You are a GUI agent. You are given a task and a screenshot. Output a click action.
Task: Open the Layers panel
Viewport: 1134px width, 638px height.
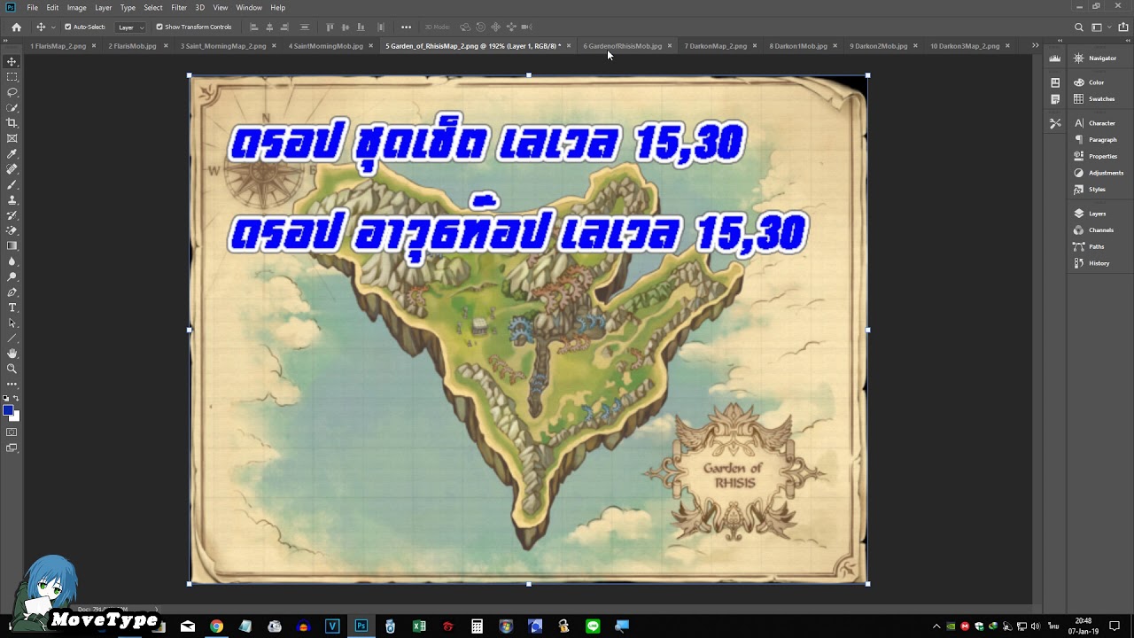1097,214
